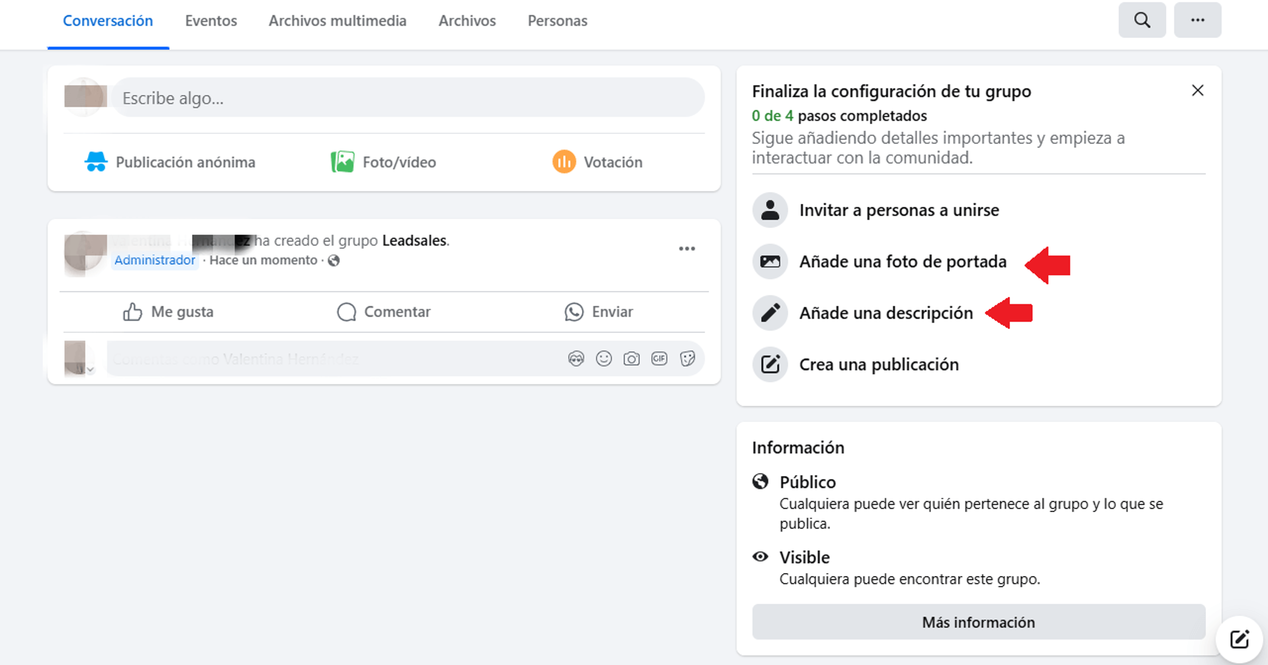Go to the Archivos tab

pyautogui.click(x=467, y=21)
